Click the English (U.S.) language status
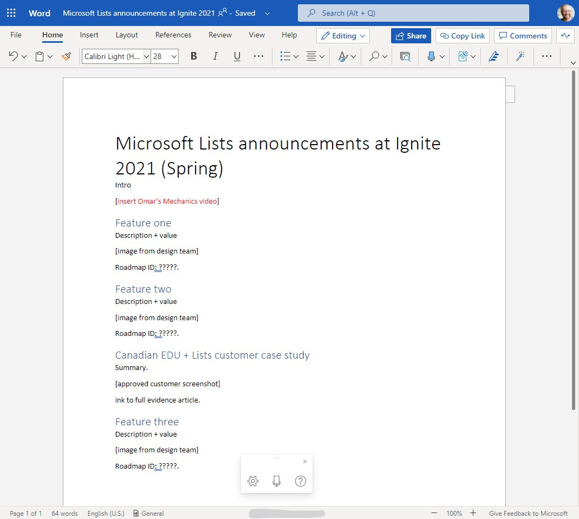This screenshot has width=579, height=519. pyautogui.click(x=106, y=513)
